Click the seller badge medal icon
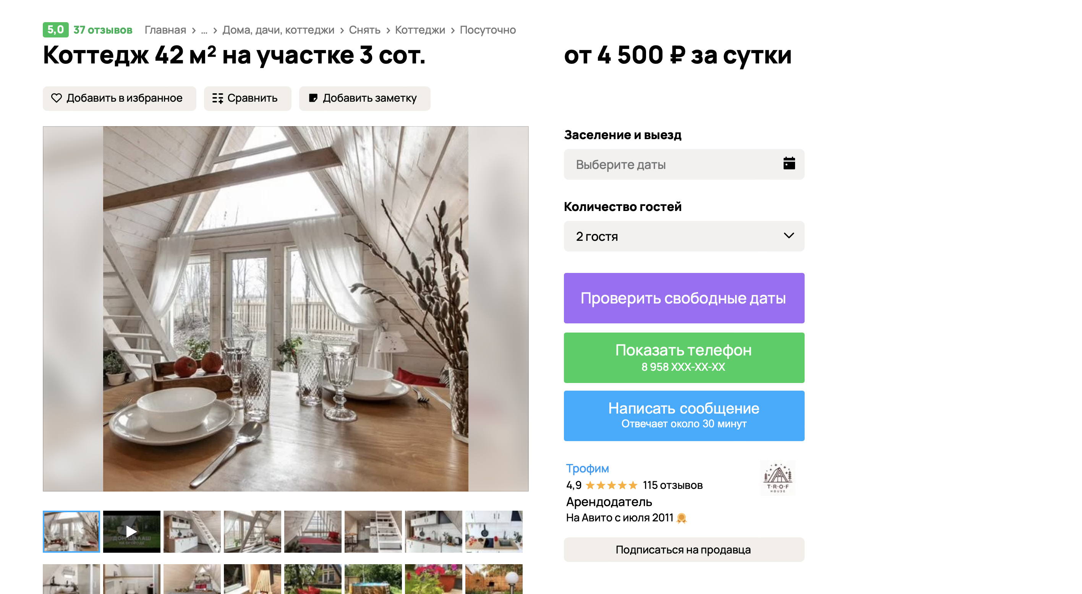This screenshot has height=594, width=1082. tap(681, 518)
